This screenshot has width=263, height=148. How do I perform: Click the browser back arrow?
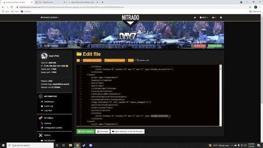3,7
